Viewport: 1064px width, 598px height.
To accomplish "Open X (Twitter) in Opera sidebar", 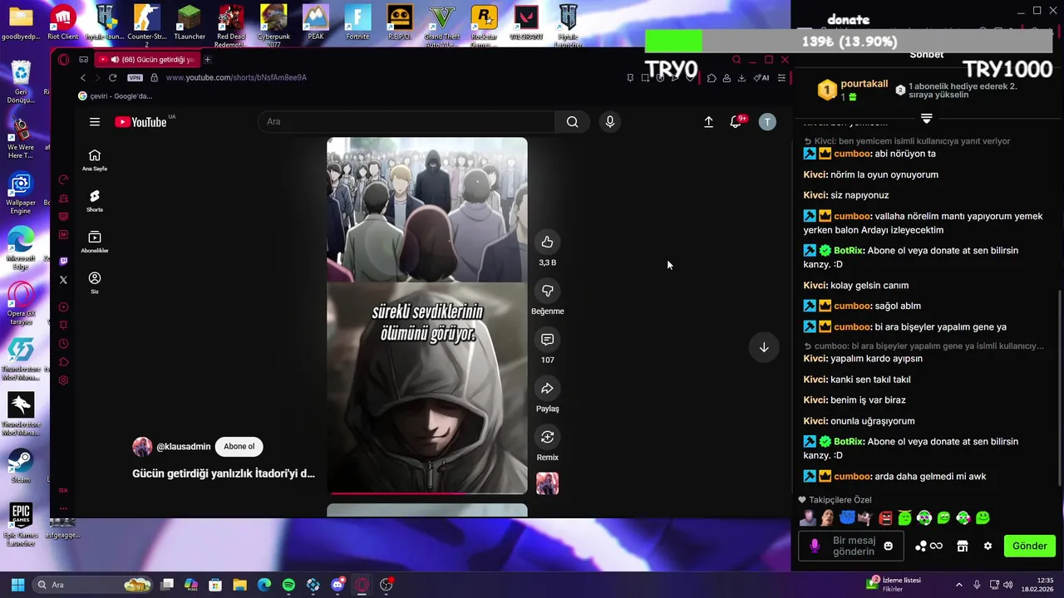I will 63,280.
